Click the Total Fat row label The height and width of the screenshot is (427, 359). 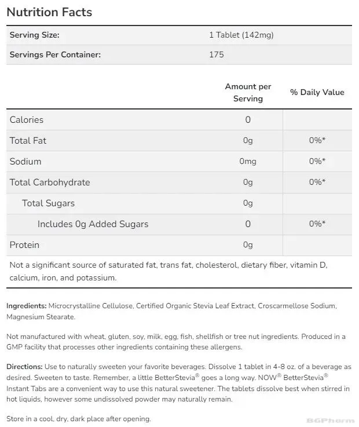28,141
